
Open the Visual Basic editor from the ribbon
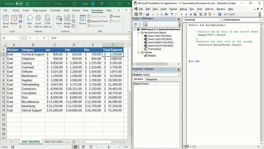5,21
